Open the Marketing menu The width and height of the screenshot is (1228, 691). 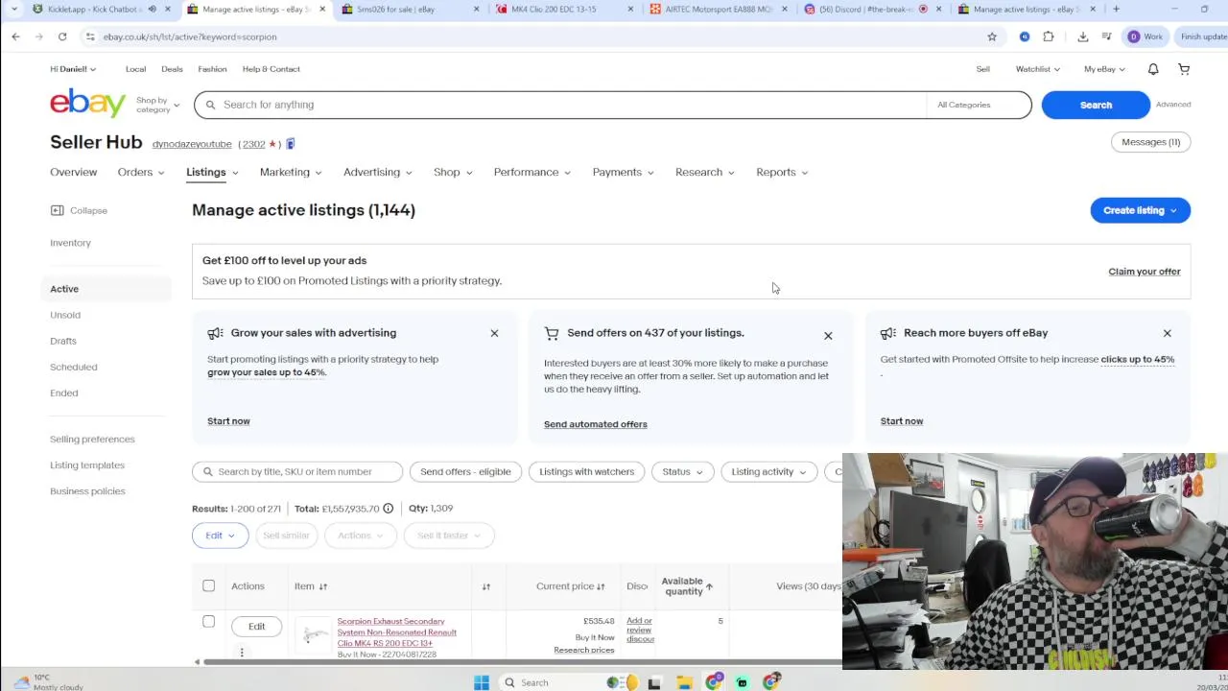pyautogui.click(x=291, y=172)
